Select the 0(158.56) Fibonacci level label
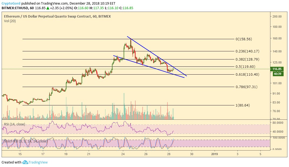289x167 pixels. [244, 39]
